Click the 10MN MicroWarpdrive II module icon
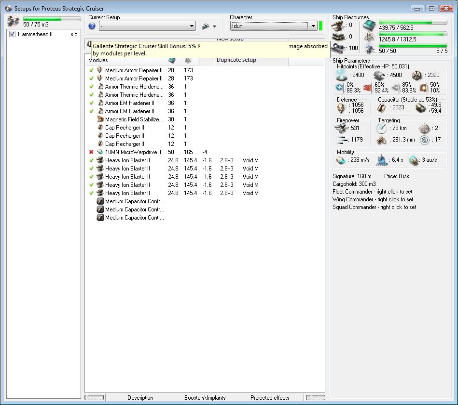Viewport: 458px width, 405px height. (100, 152)
